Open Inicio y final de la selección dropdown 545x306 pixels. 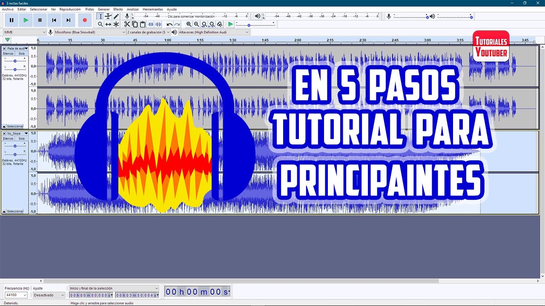(x=114, y=288)
